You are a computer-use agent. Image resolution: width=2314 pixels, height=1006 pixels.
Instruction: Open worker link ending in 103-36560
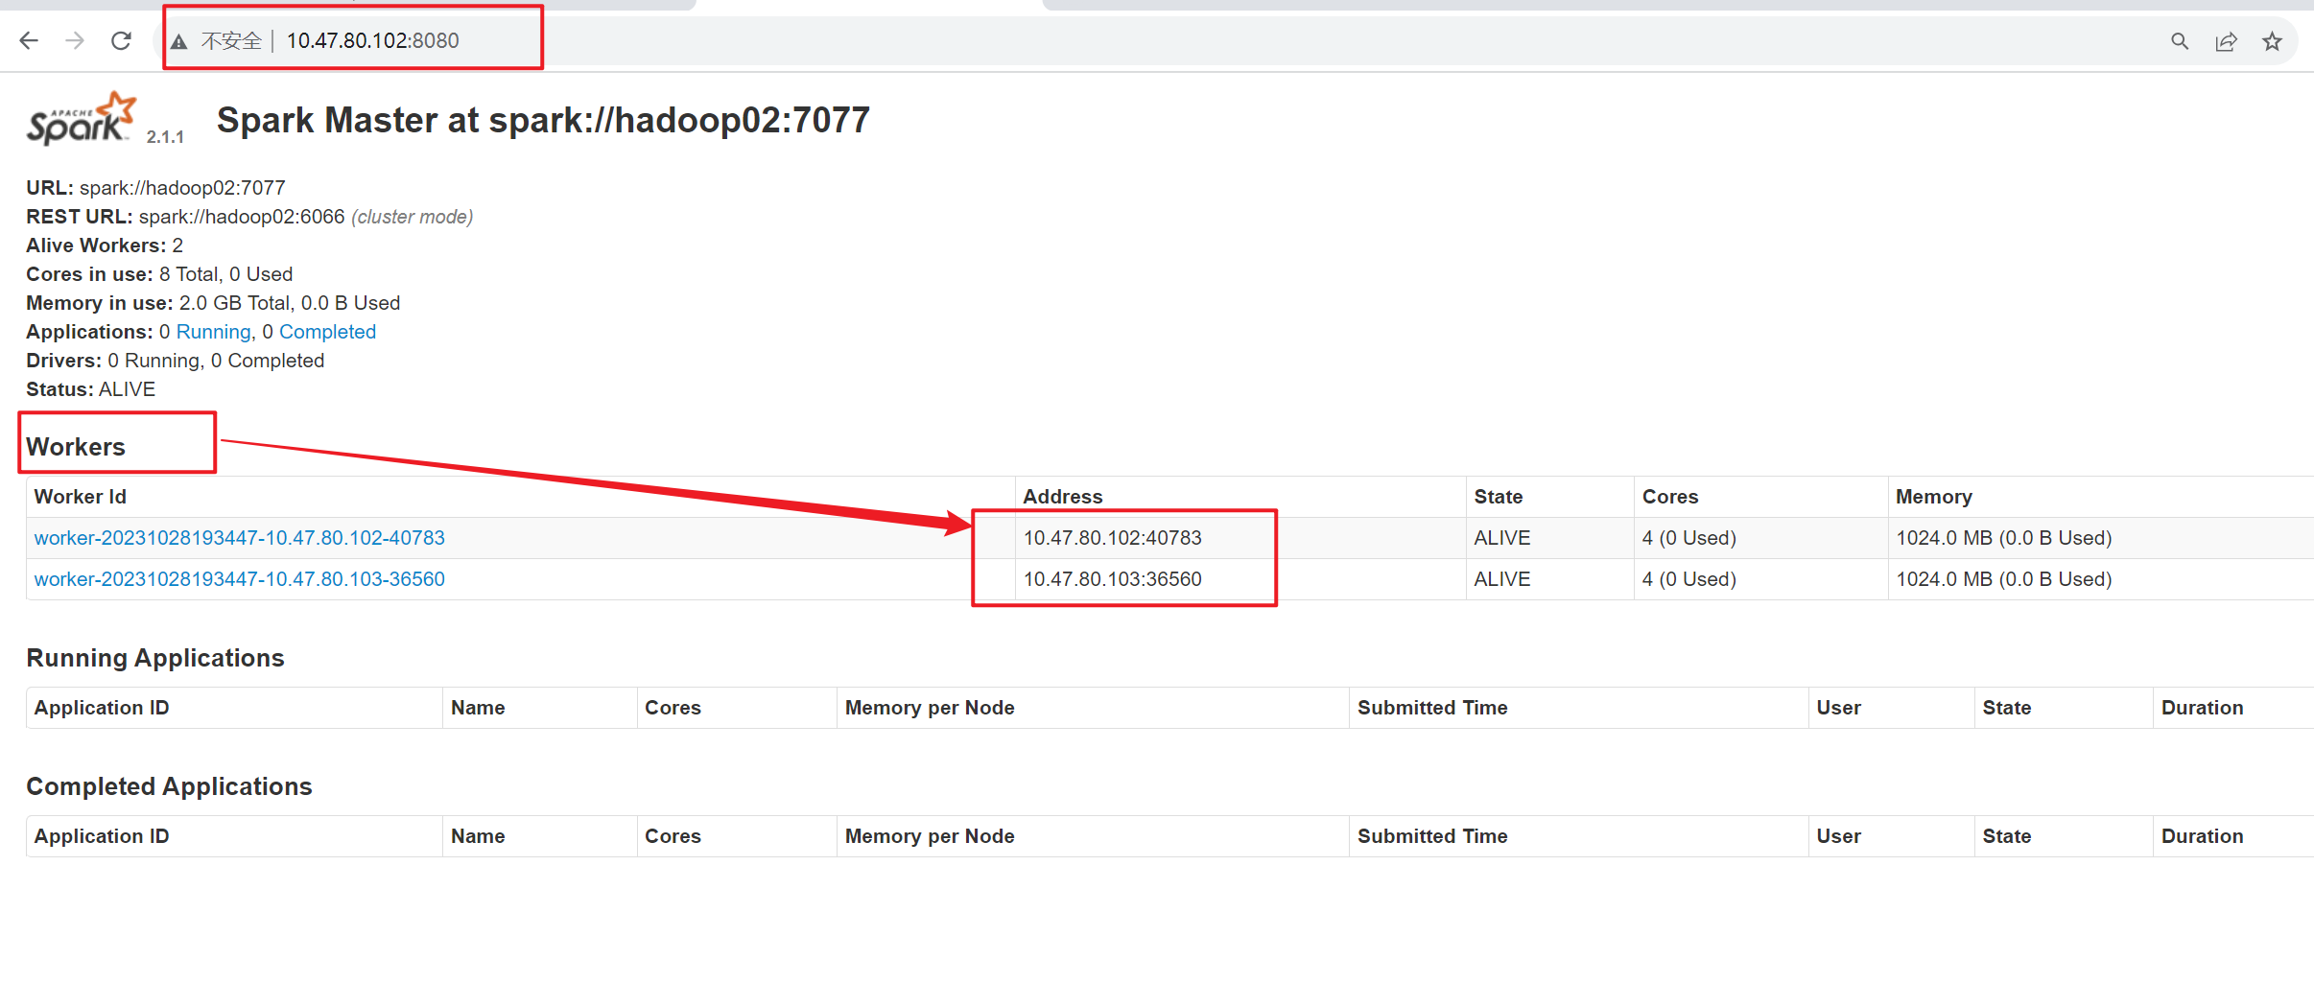click(x=240, y=579)
